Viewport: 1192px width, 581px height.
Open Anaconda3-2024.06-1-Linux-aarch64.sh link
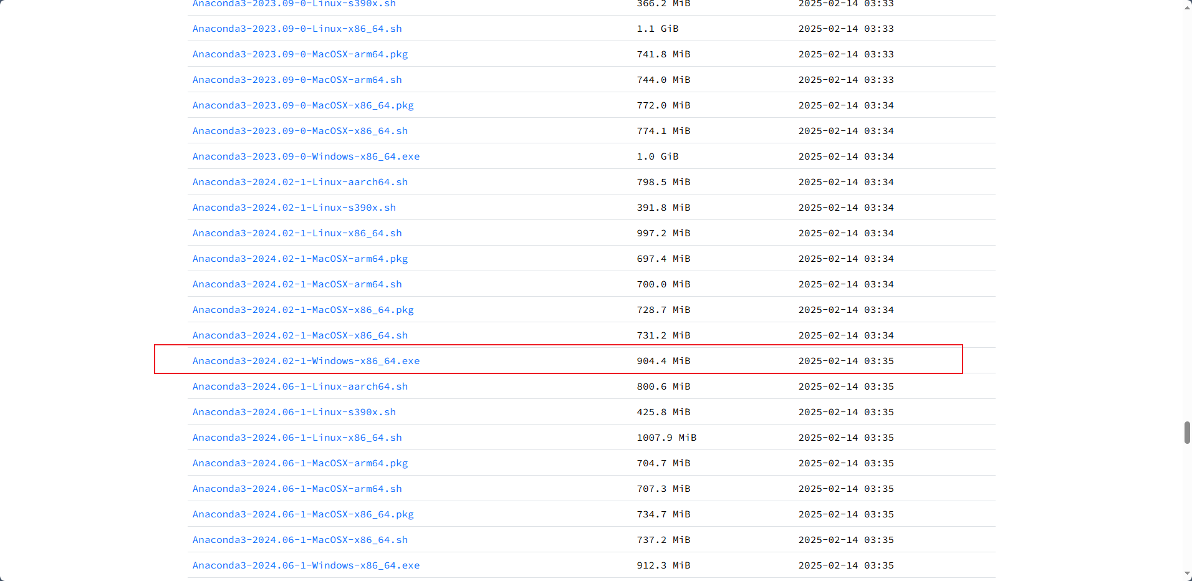pos(300,387)
